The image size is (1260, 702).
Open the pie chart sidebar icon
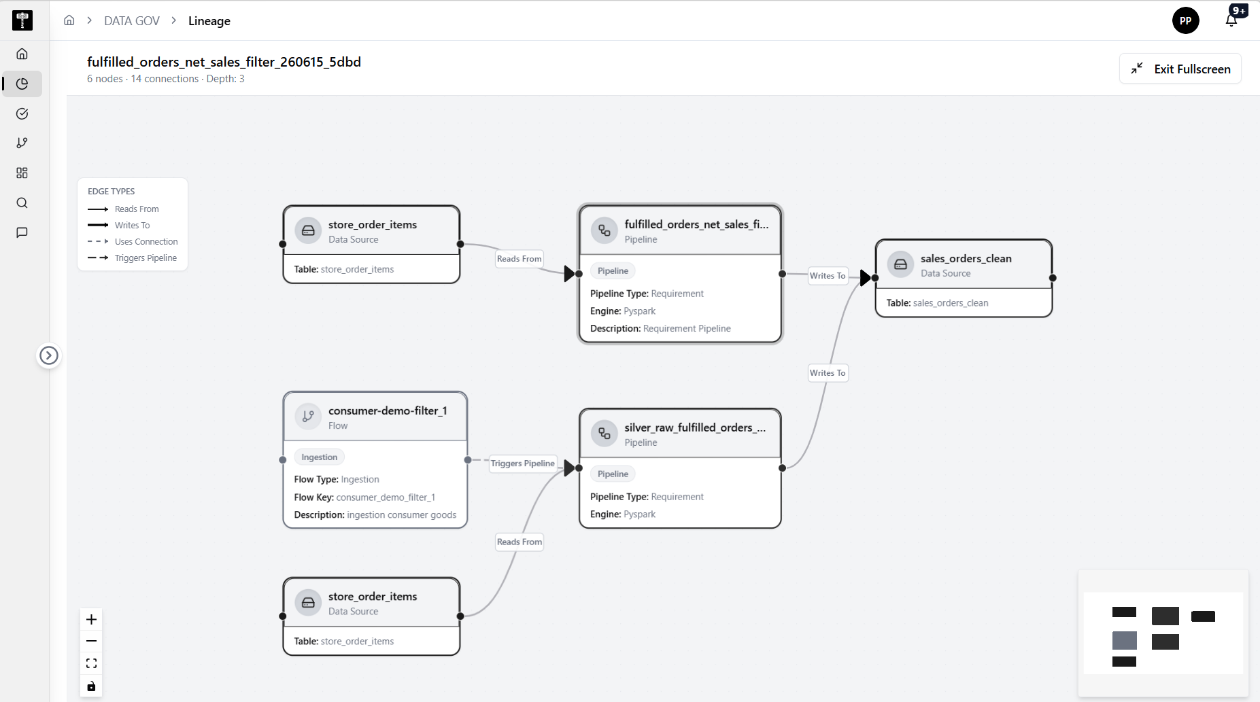pos(22,84)
